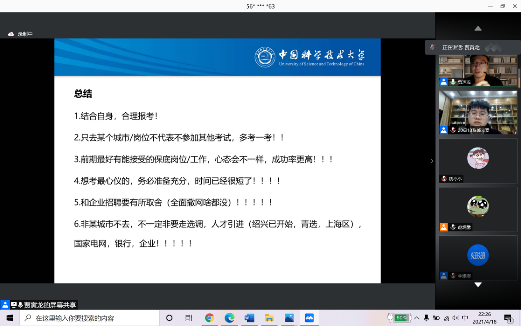Collapse the participant video sidebar with chevron
Screen dimensions: 521x326
point(431,161)
